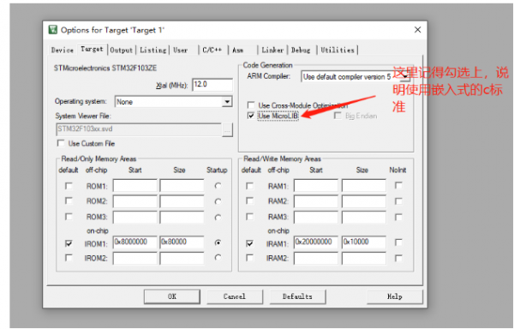514x329 pixels.
Task: Click the Xtal (MHz) input field
Action: 212,85
